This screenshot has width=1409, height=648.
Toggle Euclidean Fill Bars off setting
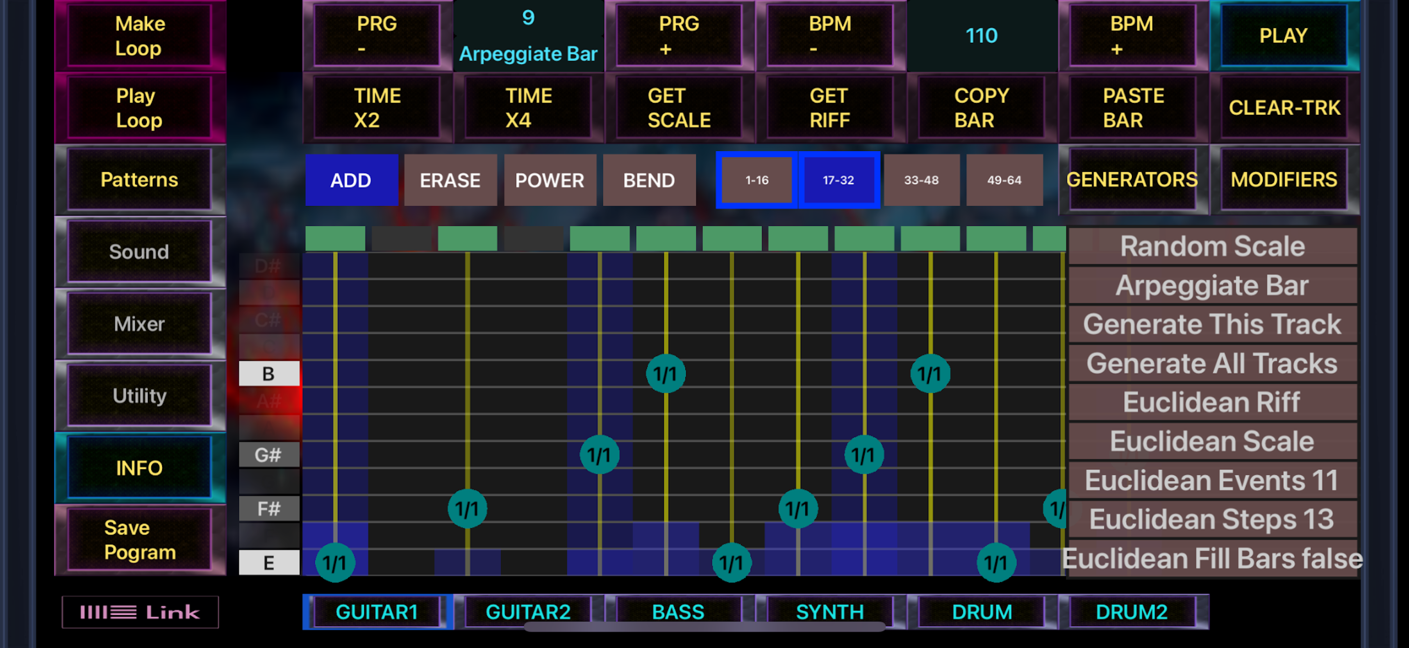coord(1212,558)
